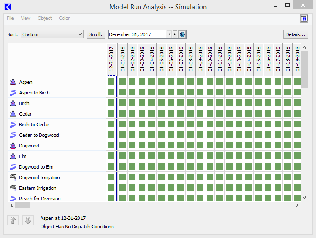Click the Elm reservoir icon
This screenshot has width=316, height=238.
(13, 156)
